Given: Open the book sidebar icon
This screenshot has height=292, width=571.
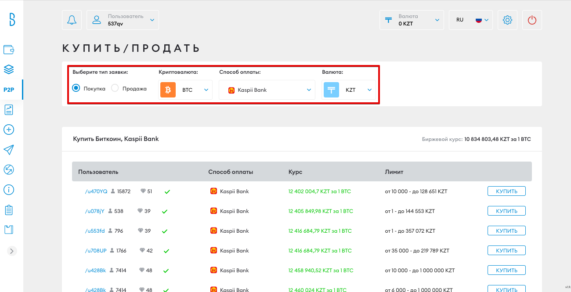Looking at the screenshot, I should (9, 230).
